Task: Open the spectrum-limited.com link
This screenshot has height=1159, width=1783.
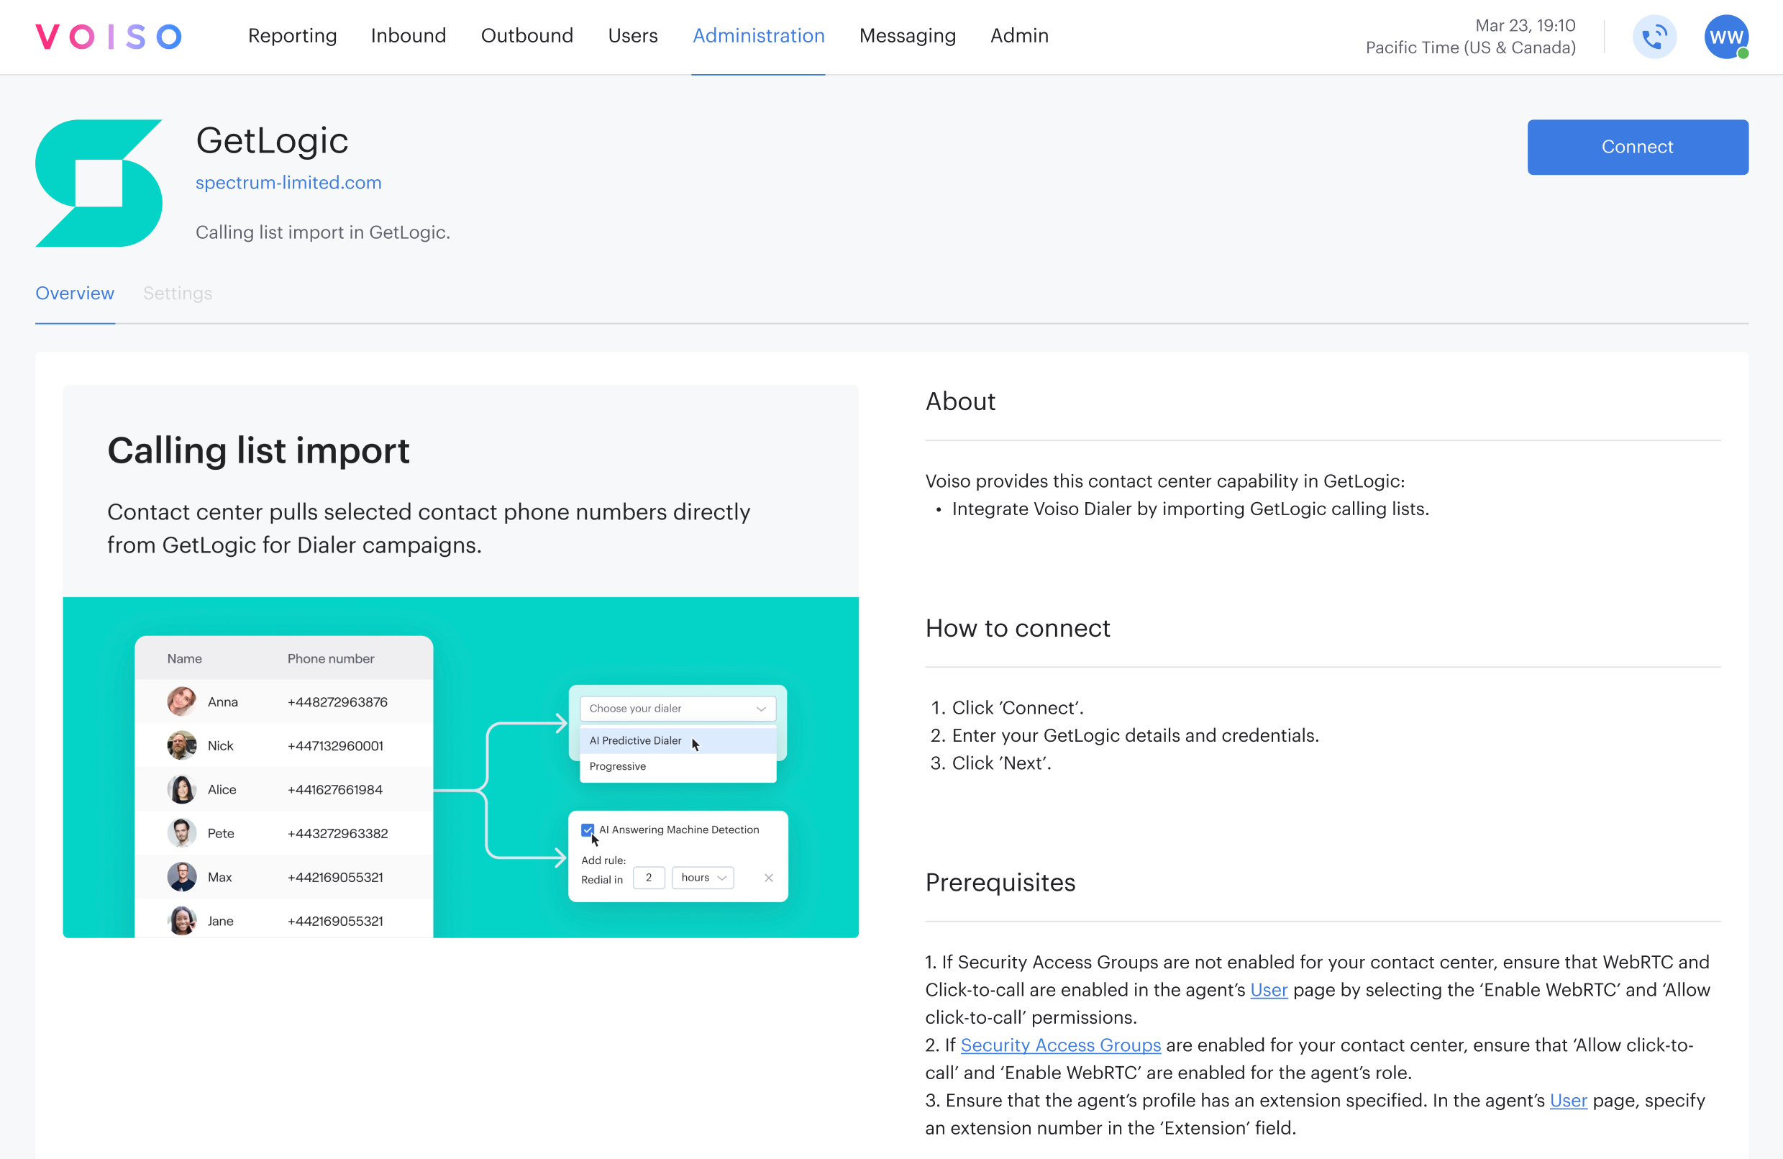Action: click(288, 182)
